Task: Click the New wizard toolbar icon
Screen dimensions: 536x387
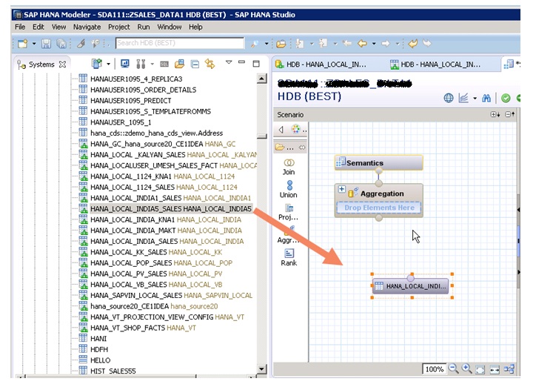Action: coord(23,44)
